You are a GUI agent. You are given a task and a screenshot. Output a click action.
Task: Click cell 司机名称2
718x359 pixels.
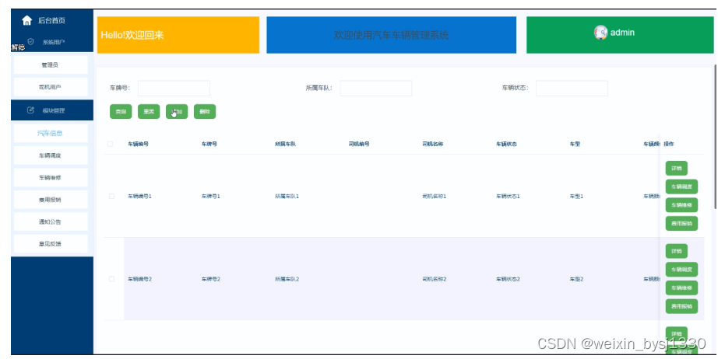(x=434, y=279)
